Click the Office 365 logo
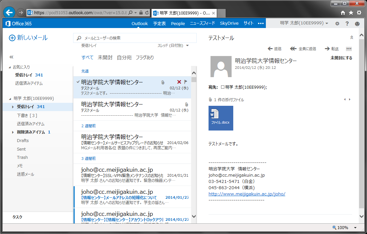 [x=18, y=23]
